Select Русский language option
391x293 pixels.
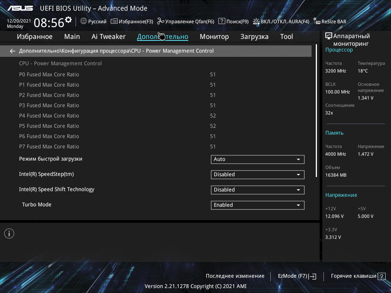[97, 21]
